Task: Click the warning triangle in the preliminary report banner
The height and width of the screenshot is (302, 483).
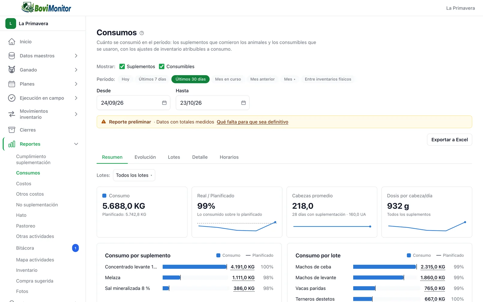Action: 104,122
